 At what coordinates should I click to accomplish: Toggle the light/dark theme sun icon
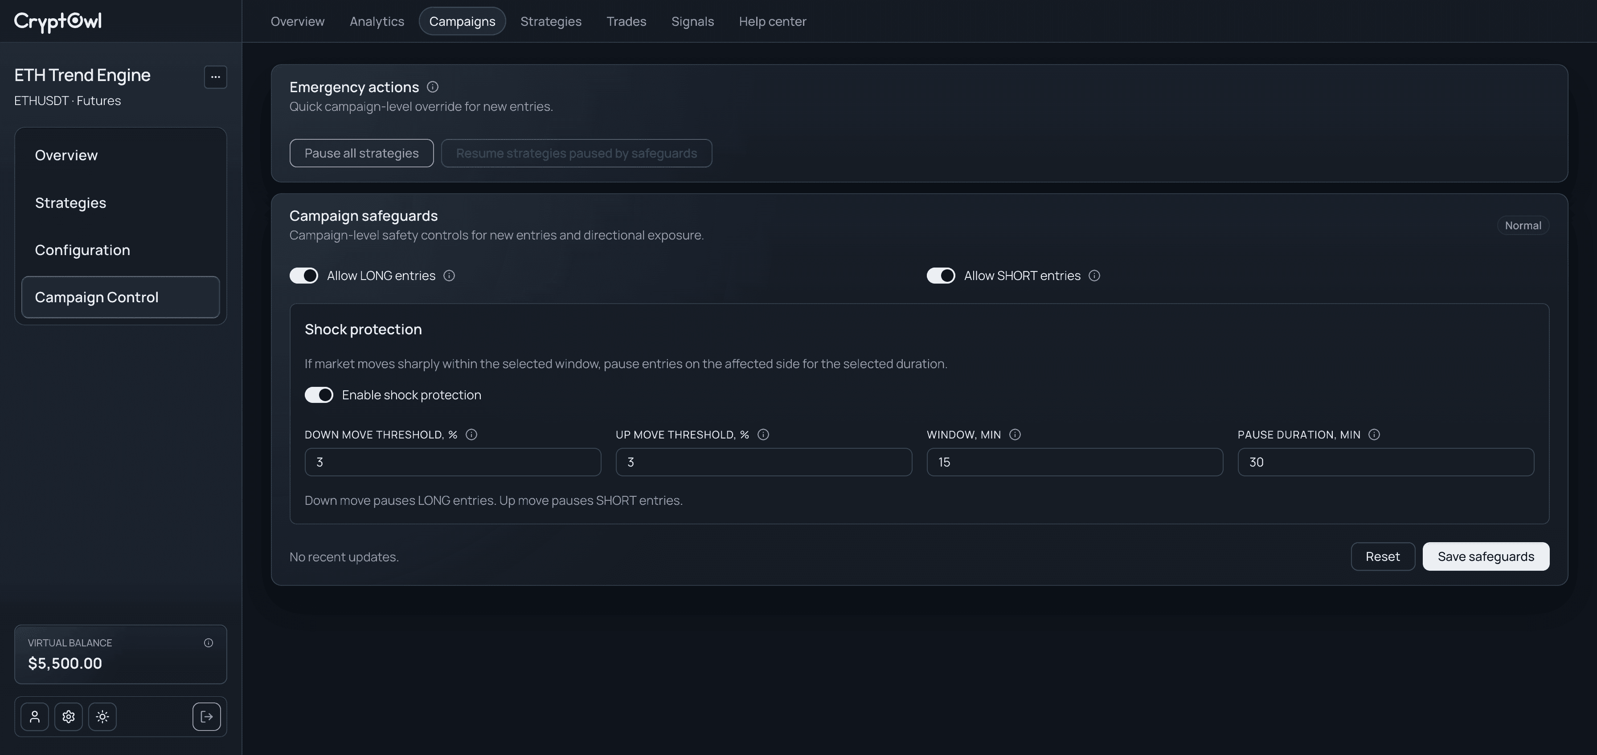point(102,717)
